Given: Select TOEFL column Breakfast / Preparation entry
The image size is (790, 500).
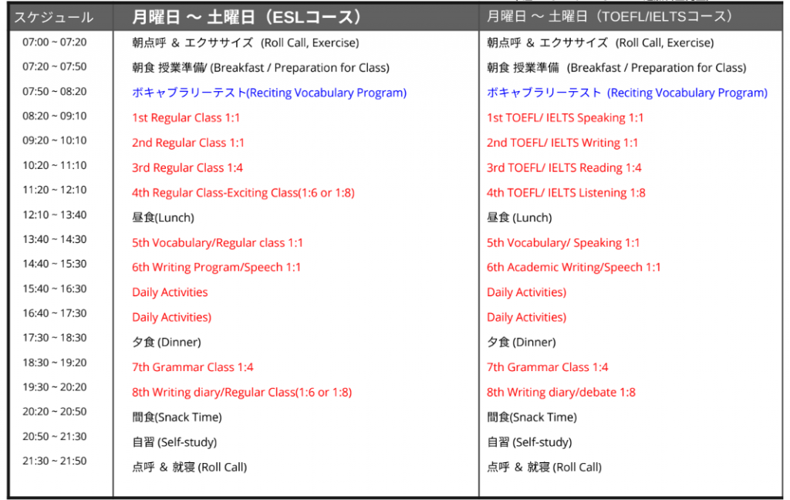Looking at the screenshot, I should pyautogui.click(x=616, y=68).
